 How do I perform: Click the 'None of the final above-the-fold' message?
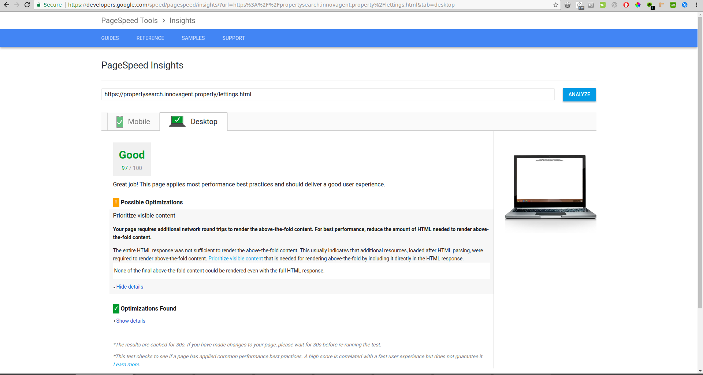219,271
